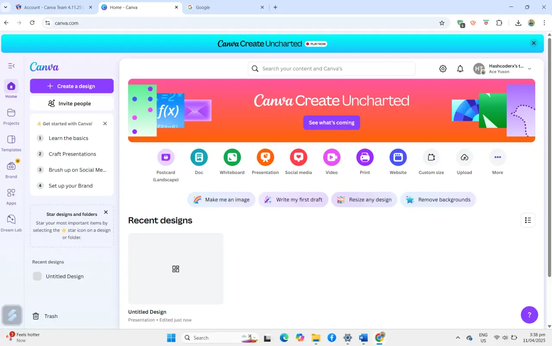This screenshot has height=346, width=552.
Task: Click Make me an image
Action: (222, 199)
